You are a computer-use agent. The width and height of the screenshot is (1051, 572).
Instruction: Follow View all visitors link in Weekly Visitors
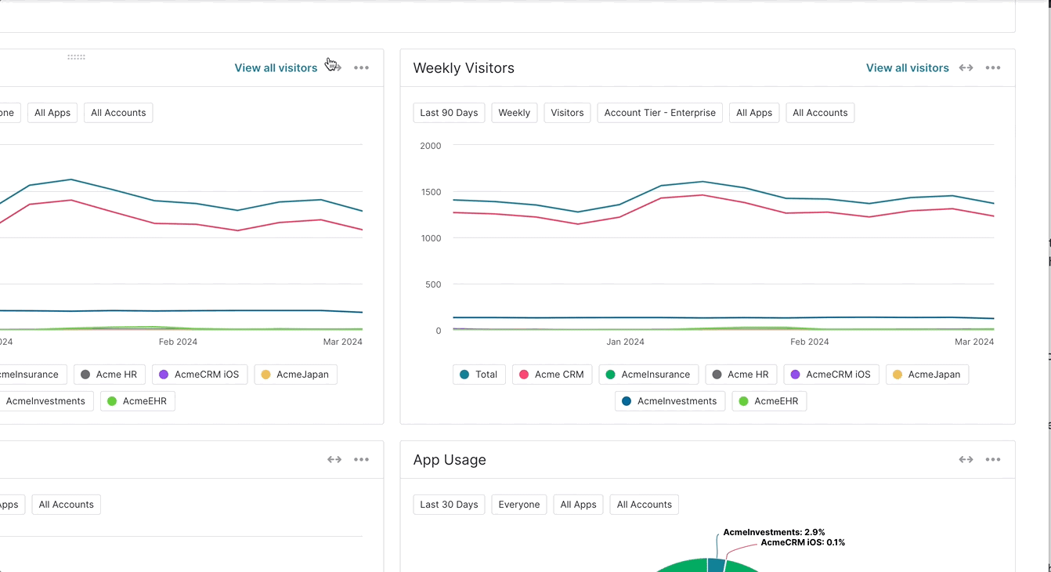(x=908, y=68)
